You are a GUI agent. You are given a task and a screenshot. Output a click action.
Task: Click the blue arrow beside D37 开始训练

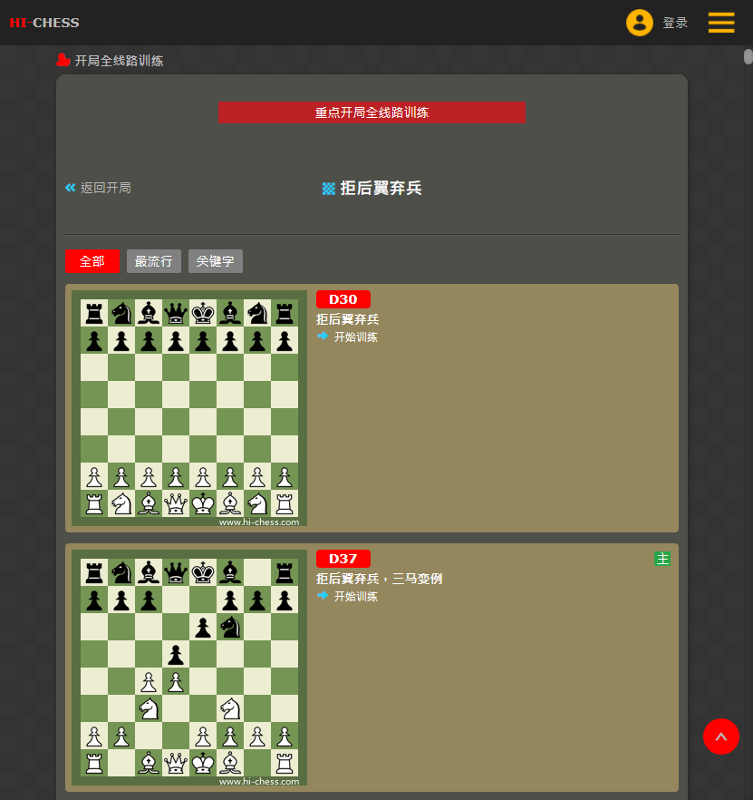point(323,595)
